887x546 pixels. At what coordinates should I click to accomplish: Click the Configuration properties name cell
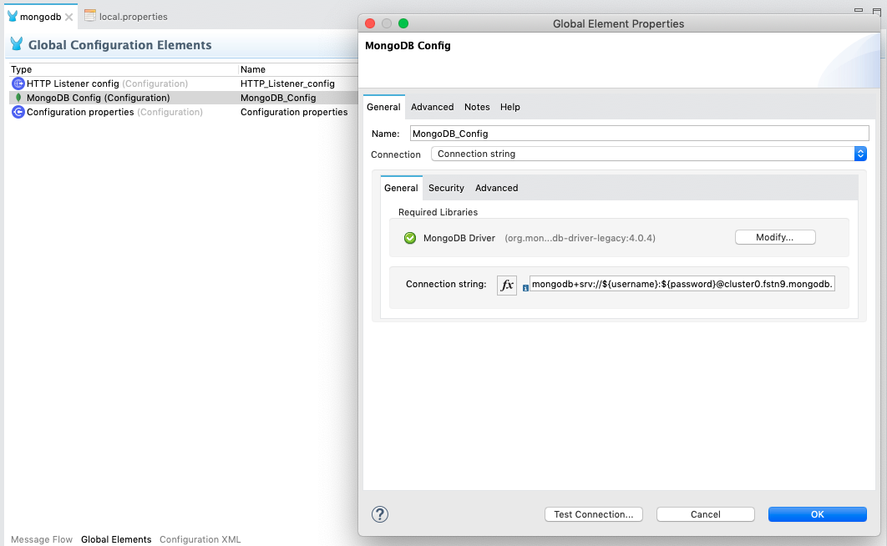coord(294,112)
